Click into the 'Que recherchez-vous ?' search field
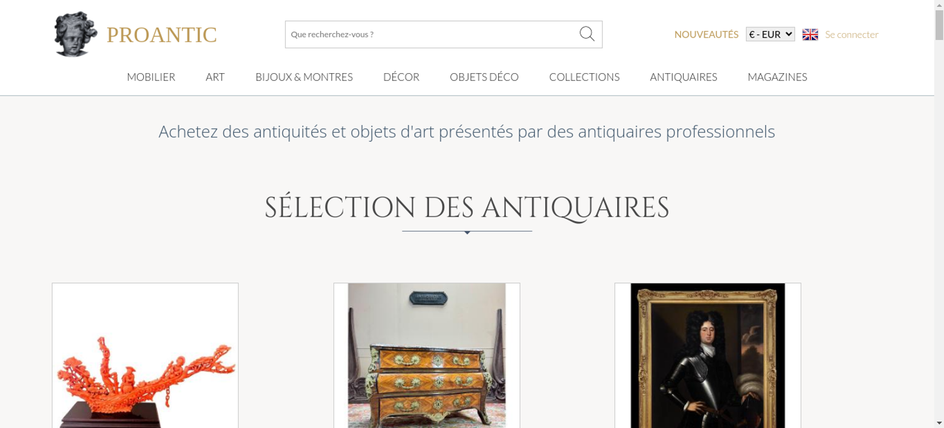Screen dimensions: 944x428 pos(432,34)
